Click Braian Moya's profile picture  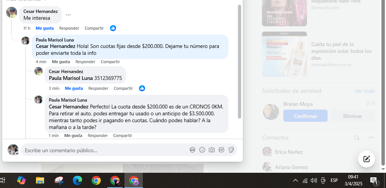(271, 112)
